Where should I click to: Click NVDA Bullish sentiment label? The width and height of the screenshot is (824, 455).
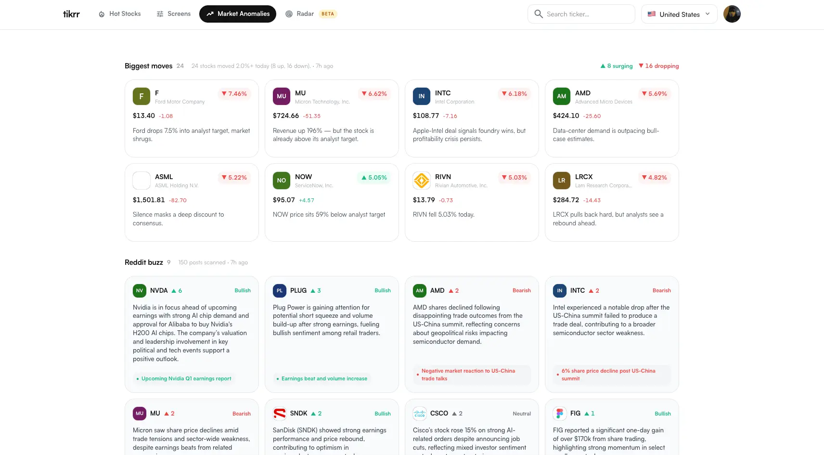pos(243,291)
